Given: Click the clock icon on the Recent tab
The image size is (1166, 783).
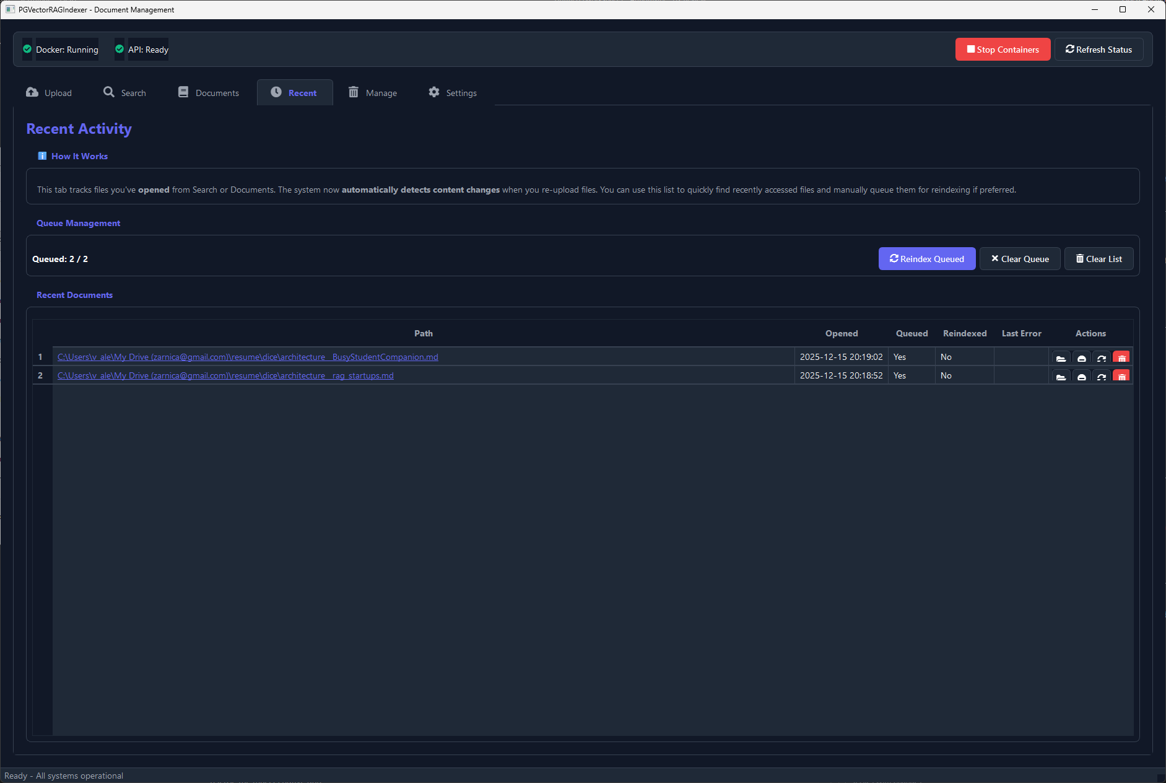Looking at the screenshot, I should [x=276, y=92].
